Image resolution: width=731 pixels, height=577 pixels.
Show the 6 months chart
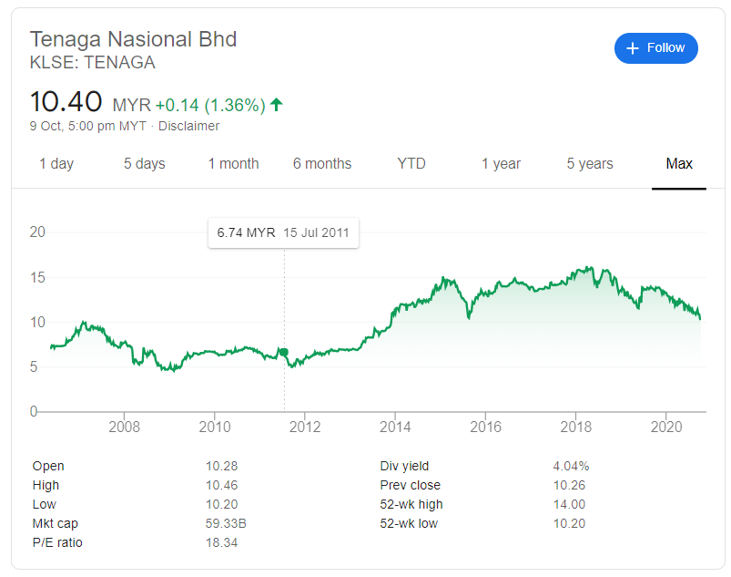(x=322, y=164)
